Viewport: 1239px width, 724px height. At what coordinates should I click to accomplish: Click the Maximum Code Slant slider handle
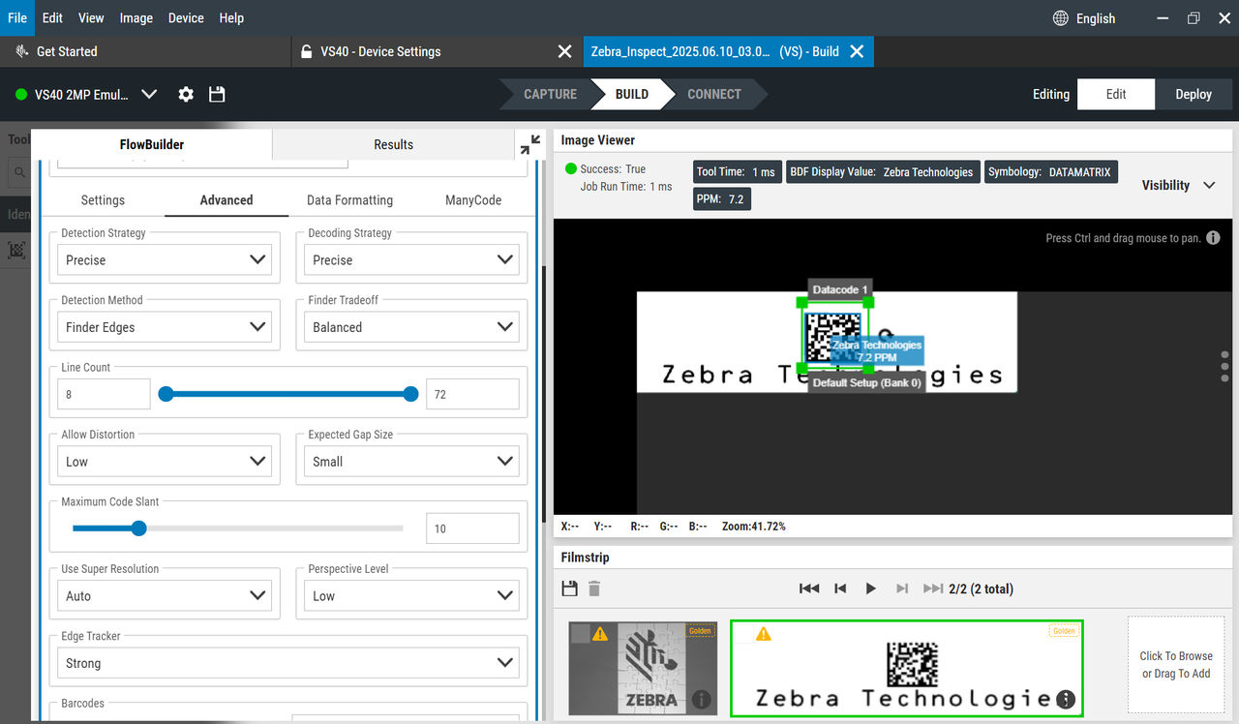click(x=138, y=528)
